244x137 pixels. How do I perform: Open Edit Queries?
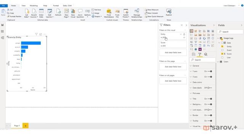click(50, 13)
